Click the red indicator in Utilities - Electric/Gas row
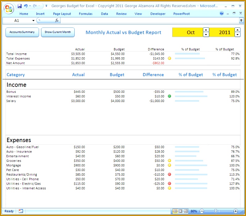Viewport: 246px width, 216px height. point(169,184)
